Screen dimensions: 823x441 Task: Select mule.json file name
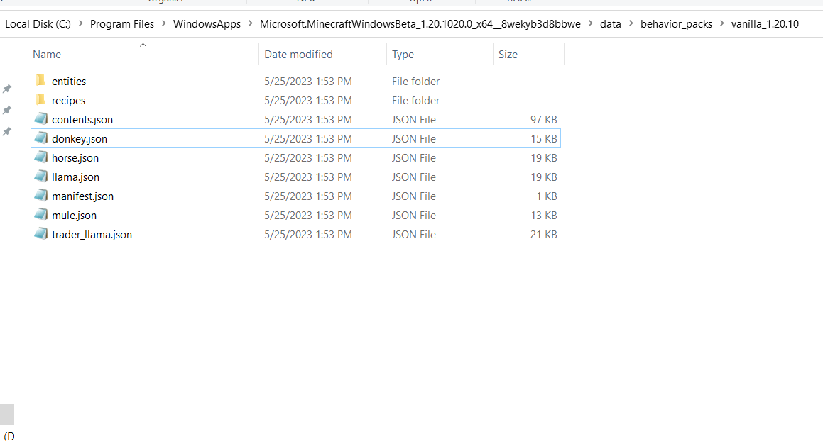pyautogui.click(x=74, y=216)
